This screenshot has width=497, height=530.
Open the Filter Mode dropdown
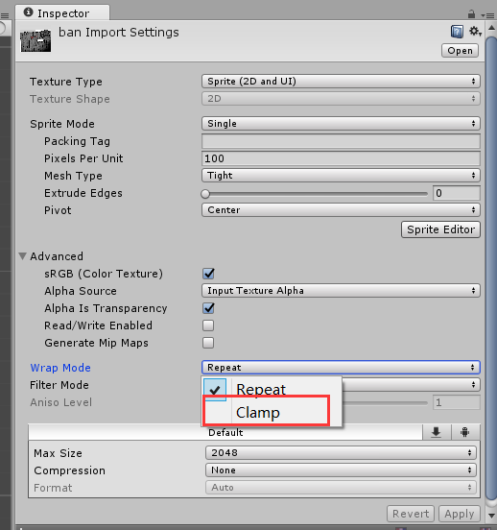(411, 385)
